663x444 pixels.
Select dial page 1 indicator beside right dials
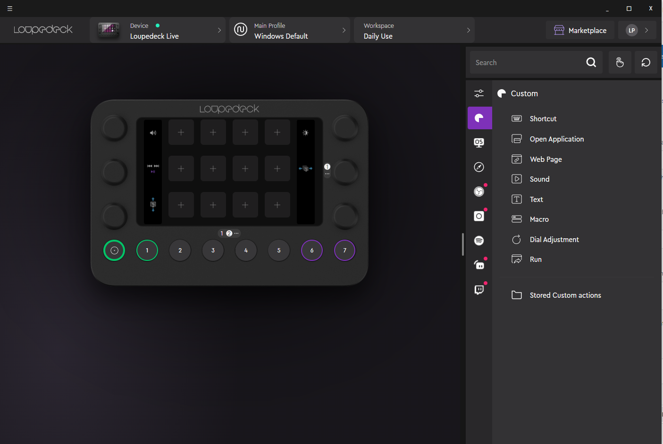(x=327, y=167)
